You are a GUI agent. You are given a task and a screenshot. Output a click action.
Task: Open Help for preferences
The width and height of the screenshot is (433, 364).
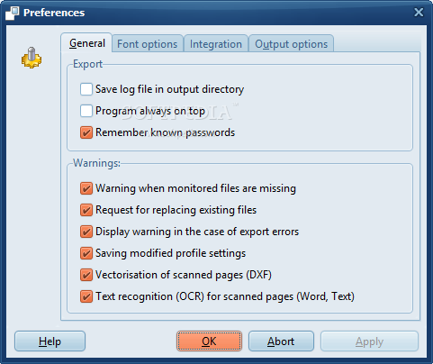pyautogui.click(x=50, y=341)
